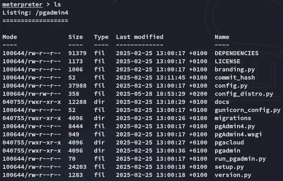283x181 pixels.
Task: Click the migrations directory name
Action: pos(233,118)
